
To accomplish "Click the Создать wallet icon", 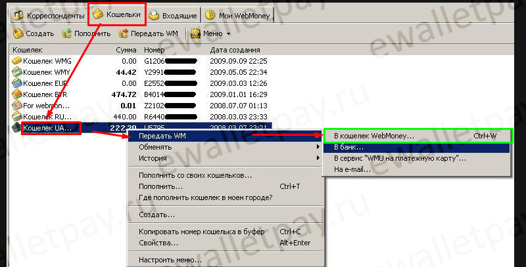I will (18, 33).
